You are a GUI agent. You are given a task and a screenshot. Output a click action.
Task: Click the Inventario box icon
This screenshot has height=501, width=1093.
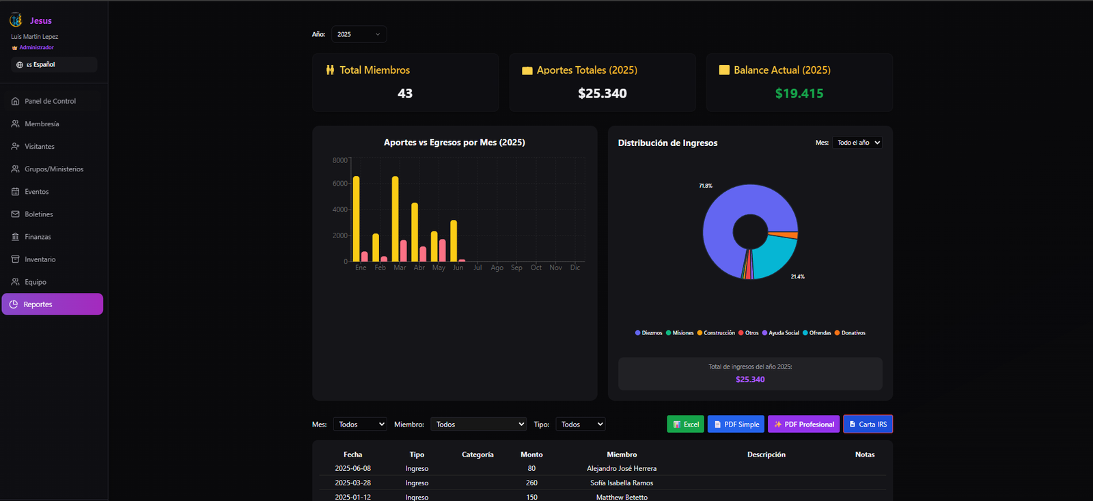pyautogui.click(x=15, y=259)
